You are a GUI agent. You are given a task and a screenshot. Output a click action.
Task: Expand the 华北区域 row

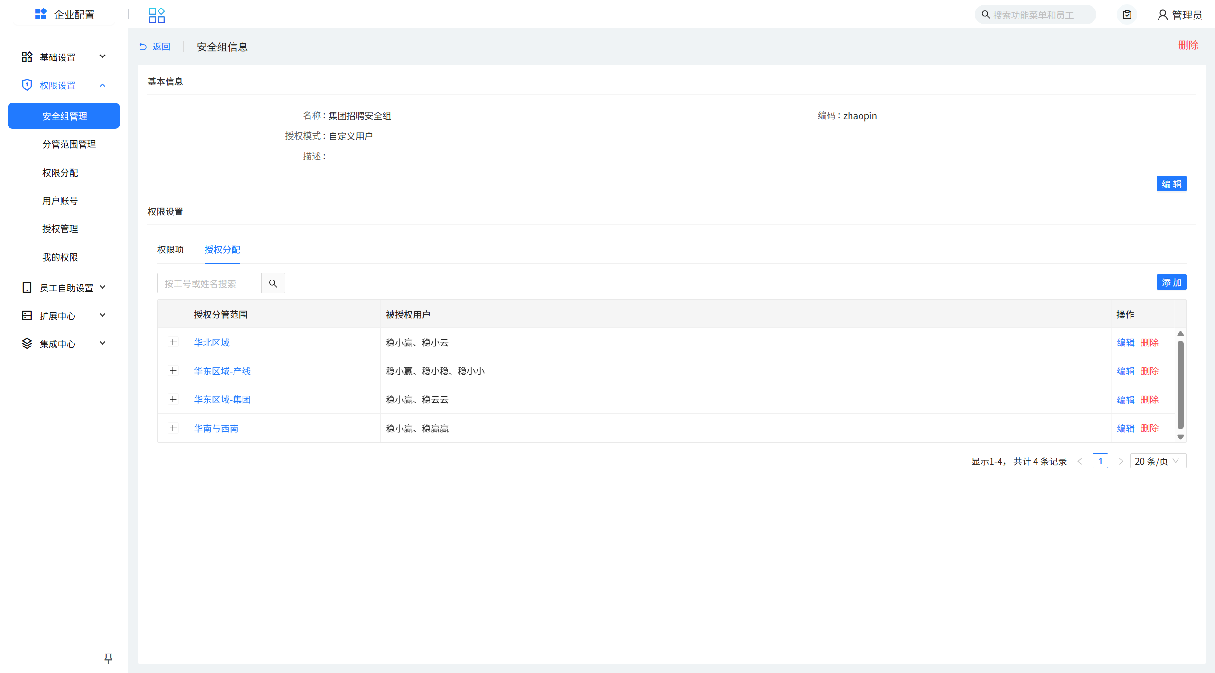pos(173,342)
